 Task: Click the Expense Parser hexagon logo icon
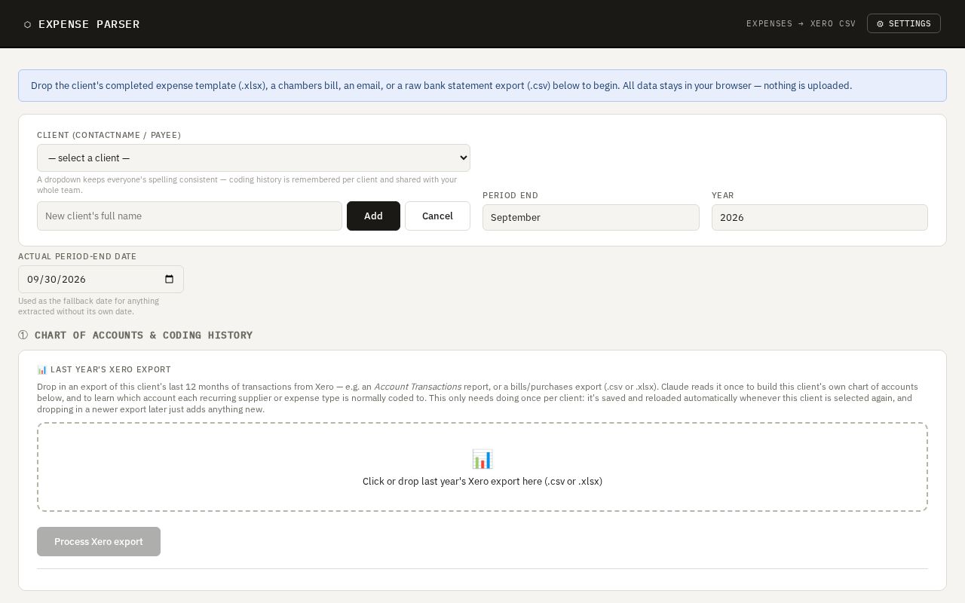pos(28,24)
